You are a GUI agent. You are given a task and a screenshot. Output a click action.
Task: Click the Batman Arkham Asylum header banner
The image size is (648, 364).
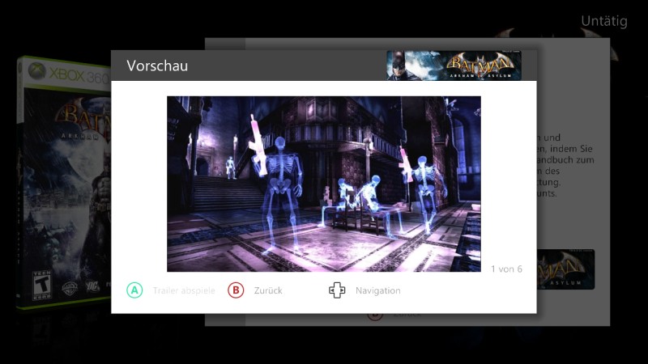[x=454, y=66]
